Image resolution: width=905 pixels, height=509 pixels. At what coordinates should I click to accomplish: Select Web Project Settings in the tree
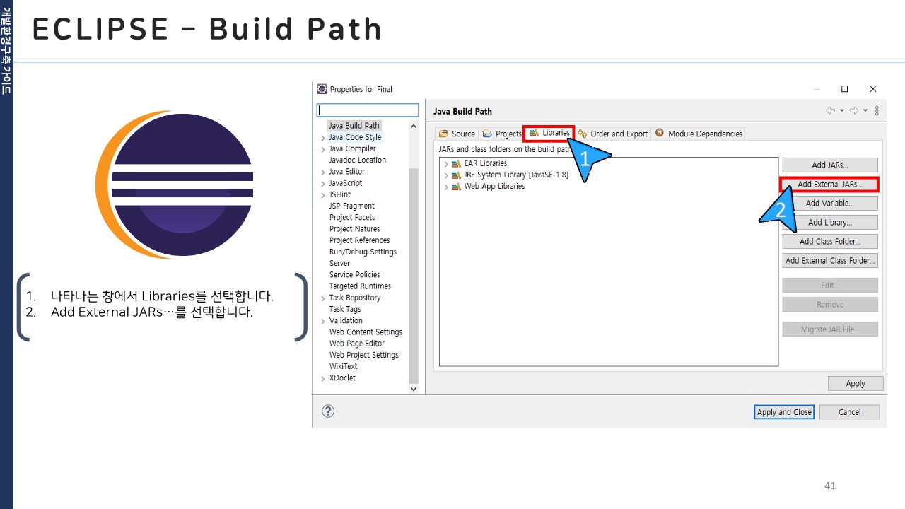(x=364, y=355)
